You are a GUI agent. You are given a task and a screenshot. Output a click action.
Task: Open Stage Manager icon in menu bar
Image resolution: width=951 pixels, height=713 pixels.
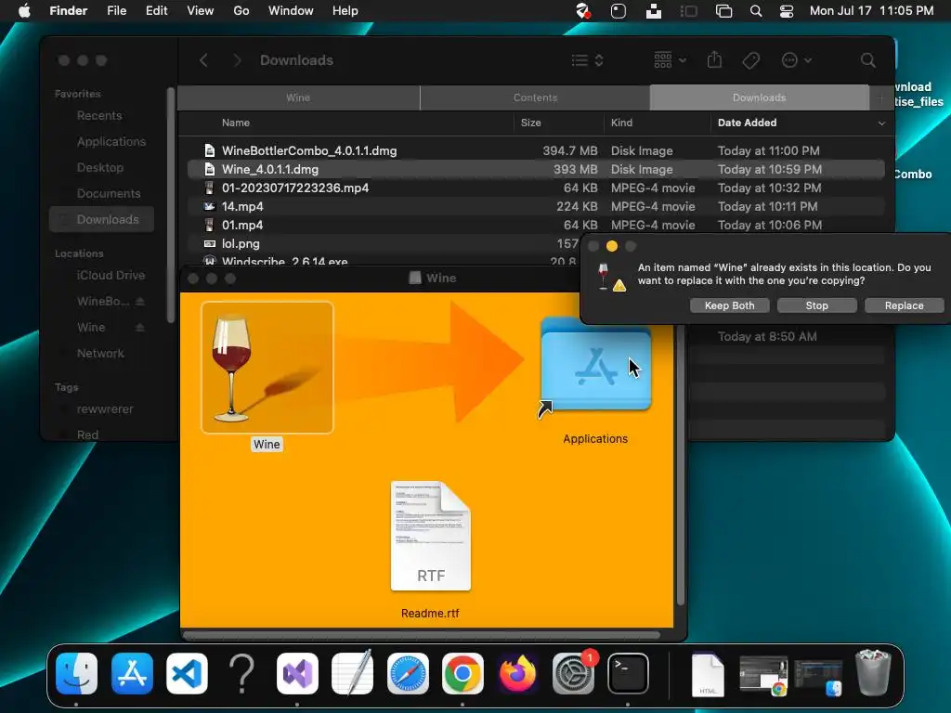click(688, 11)
